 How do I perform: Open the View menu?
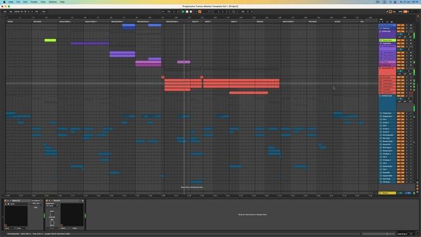43,2
